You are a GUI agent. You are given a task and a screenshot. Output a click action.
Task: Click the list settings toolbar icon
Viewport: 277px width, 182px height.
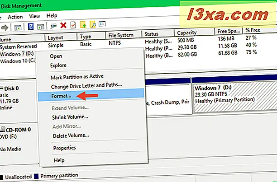coord(102,23)
